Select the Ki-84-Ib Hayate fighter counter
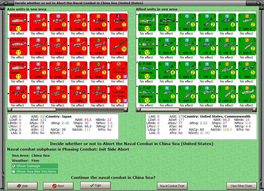The width and height of the screenshot is (264, 191). (x=18, y=46)
